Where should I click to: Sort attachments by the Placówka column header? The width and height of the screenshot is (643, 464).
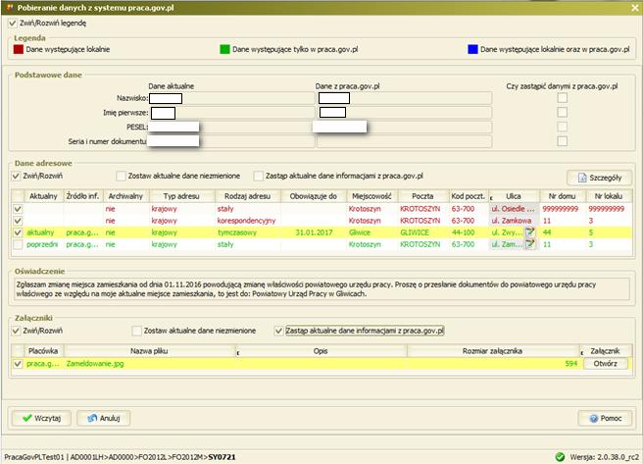tap(43, 351)
